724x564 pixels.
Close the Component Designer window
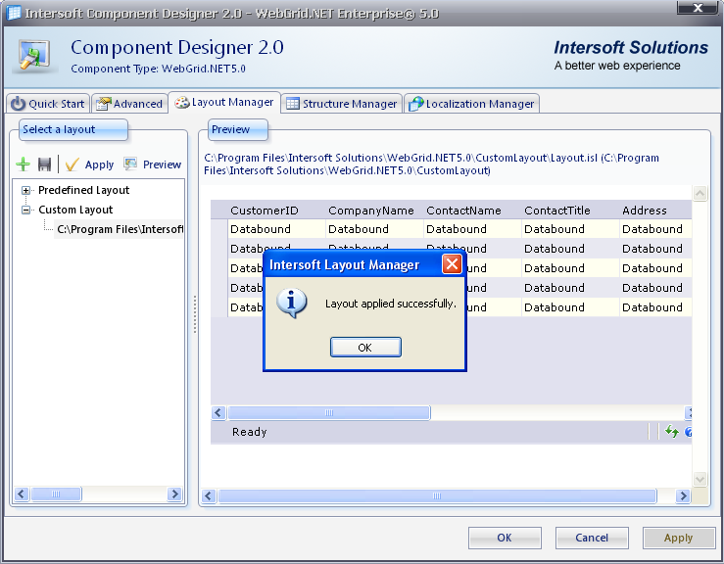point(698,8)
